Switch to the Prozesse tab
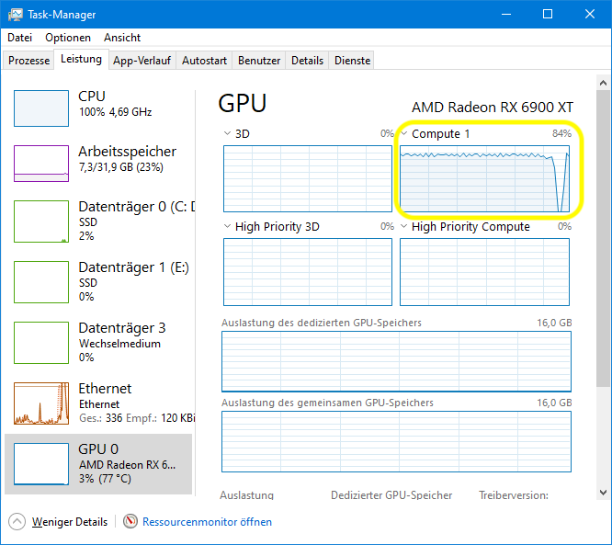Image resolution: width=612 pixels, height=545 pixels. [28, 61]
